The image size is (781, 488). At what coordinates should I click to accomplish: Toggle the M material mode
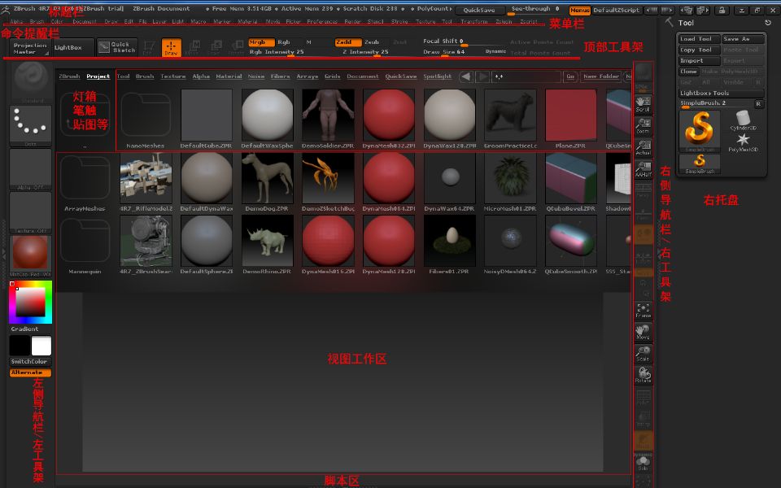point(309,42)
